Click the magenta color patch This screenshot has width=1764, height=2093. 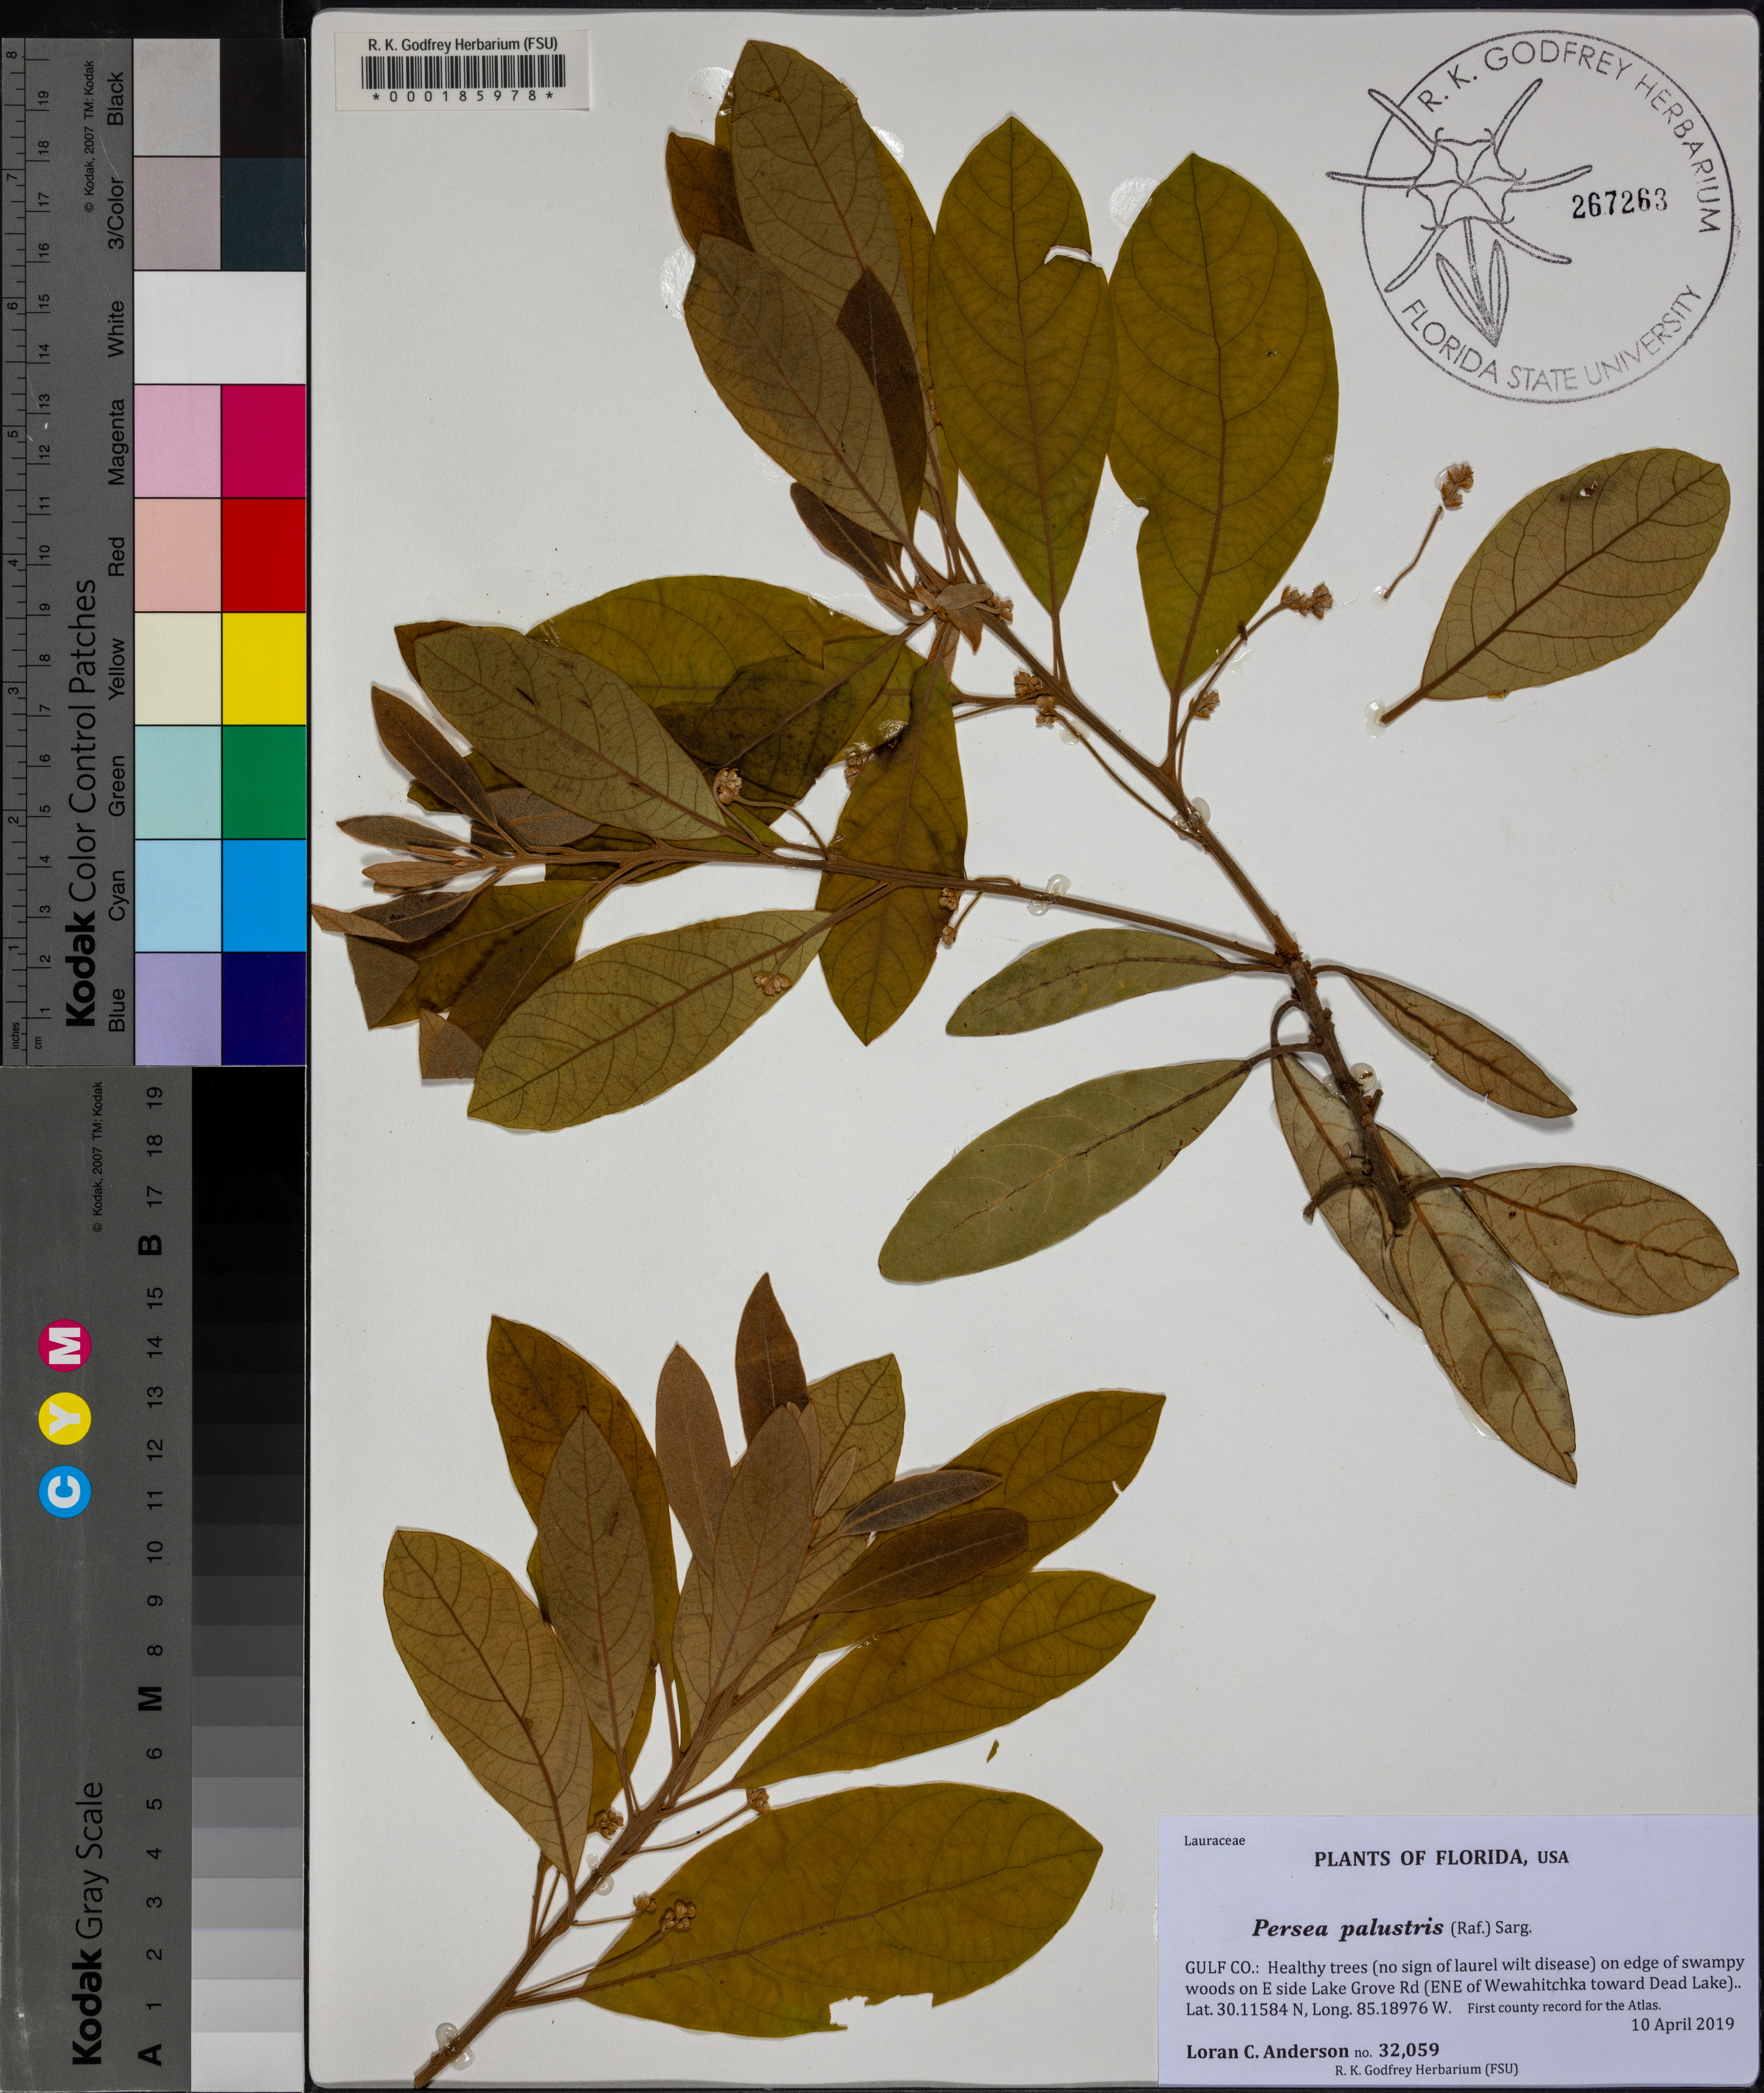(x=263, y=441)
